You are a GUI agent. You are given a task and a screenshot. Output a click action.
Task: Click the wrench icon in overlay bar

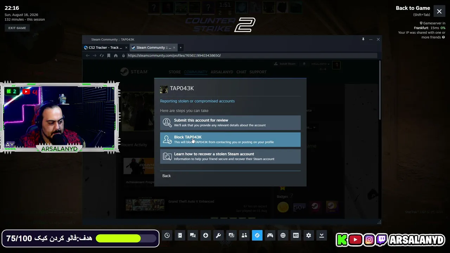tap(218, 235)
